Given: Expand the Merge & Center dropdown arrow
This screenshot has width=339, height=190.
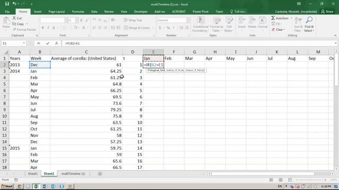Looking at the screenshot, I should 153,28.
